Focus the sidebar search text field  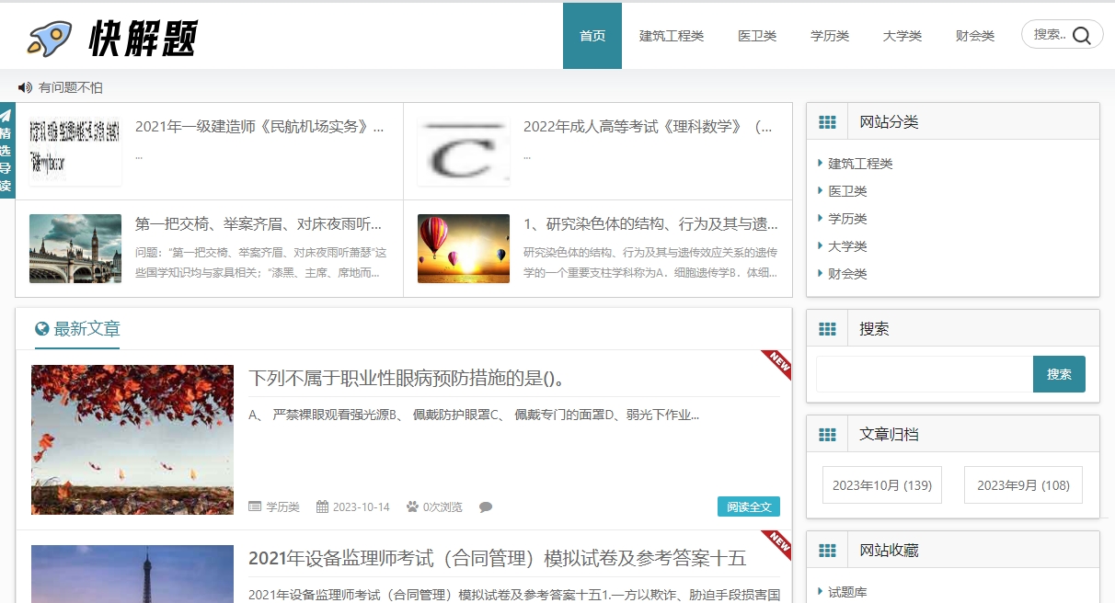tap(925, 374)
